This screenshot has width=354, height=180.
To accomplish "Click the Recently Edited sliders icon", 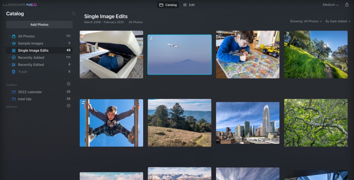I will [14, 65].
